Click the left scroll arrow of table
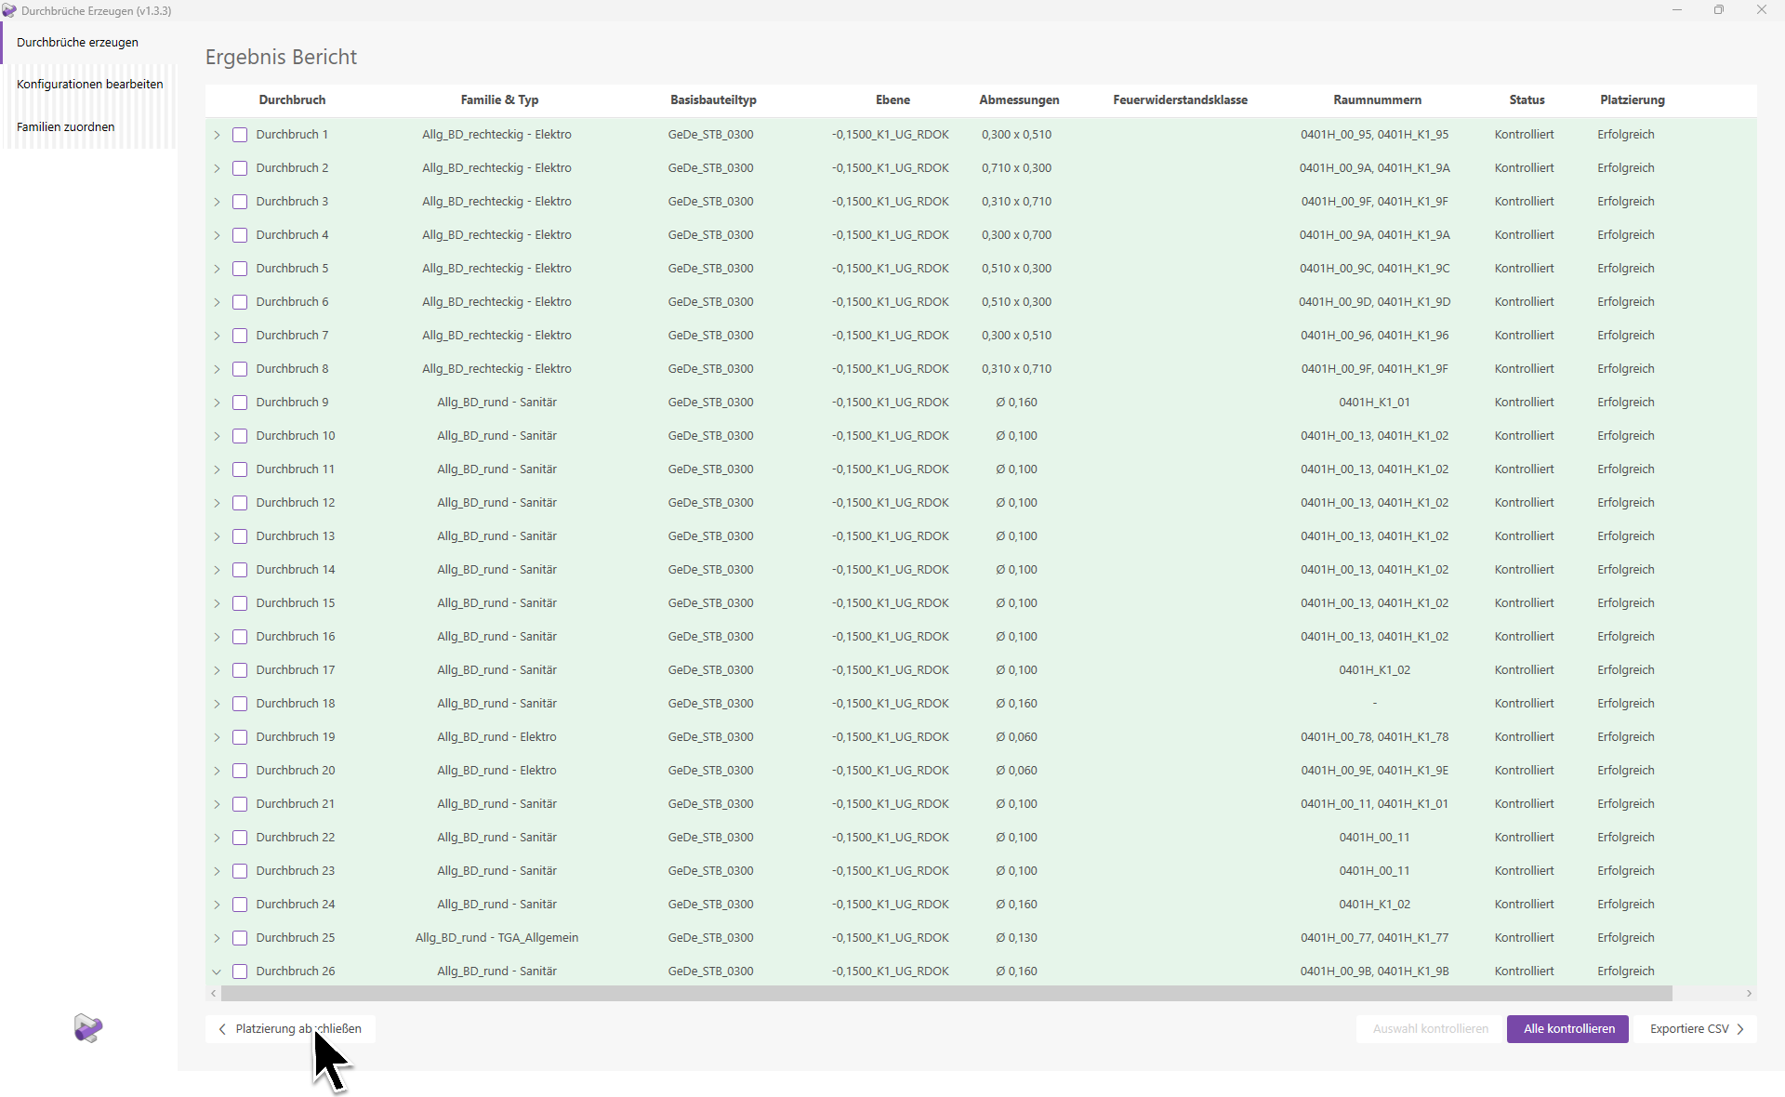 (214, 994)
